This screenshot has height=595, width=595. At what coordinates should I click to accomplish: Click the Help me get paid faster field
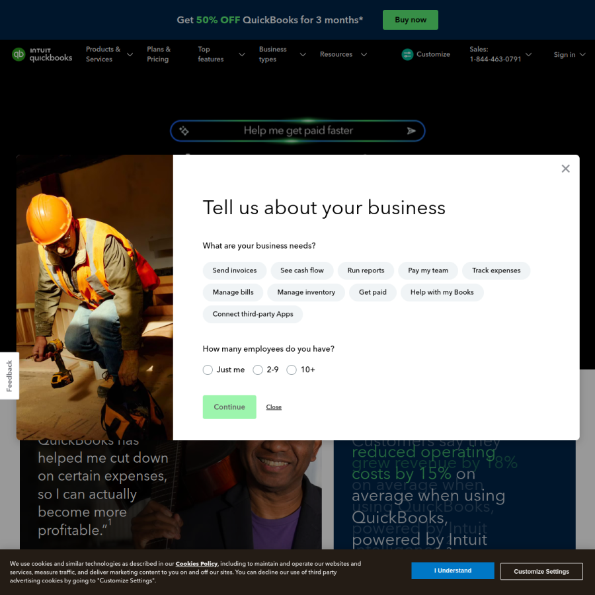tap(297, 131)
